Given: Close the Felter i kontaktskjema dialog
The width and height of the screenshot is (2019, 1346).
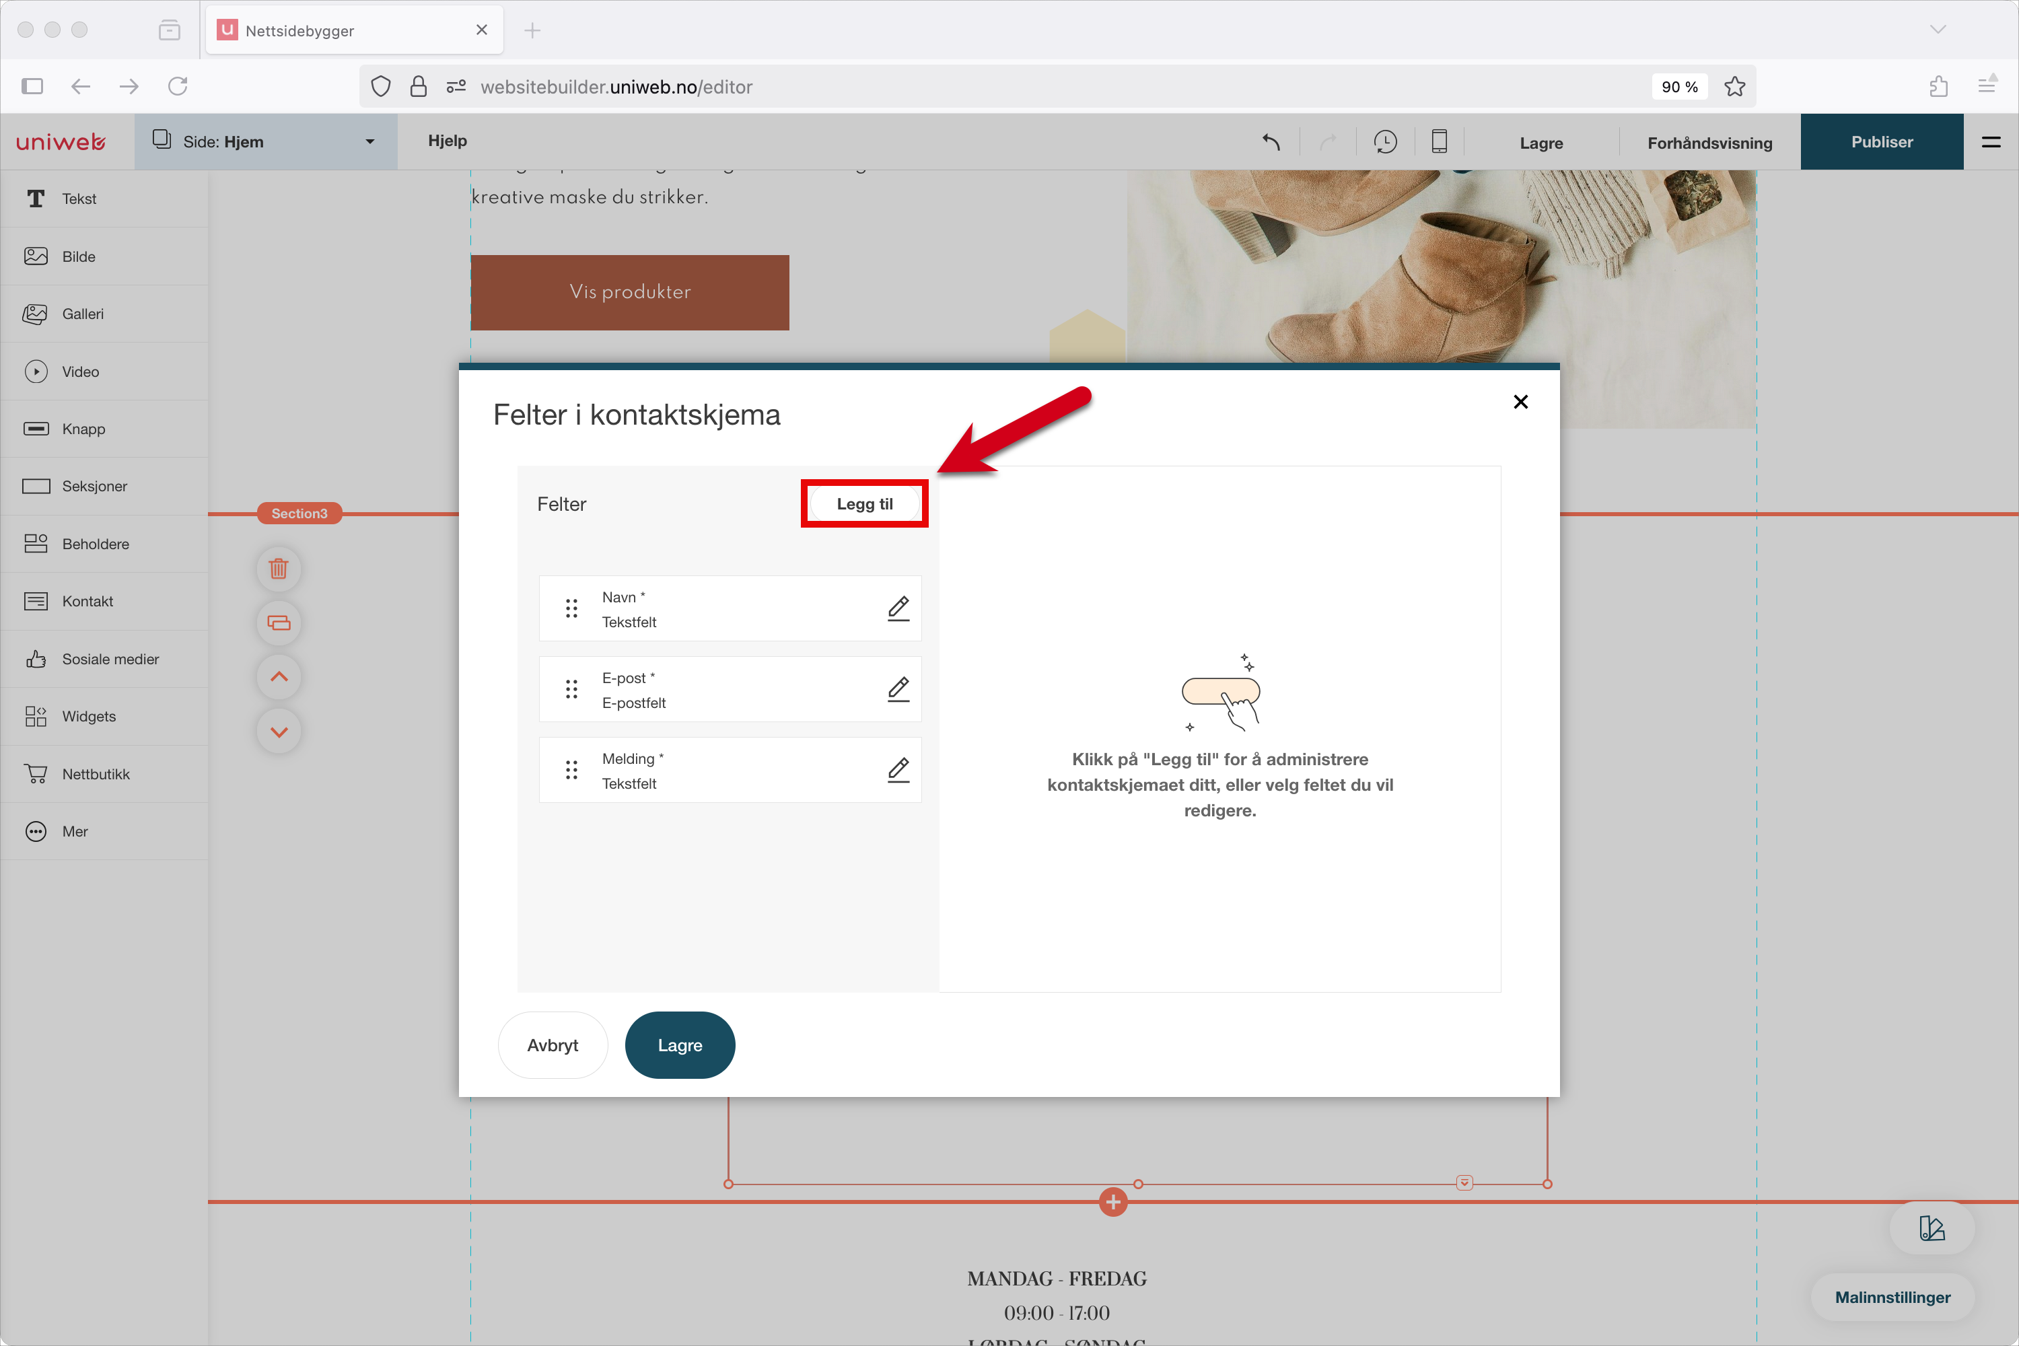Looking at the screenshot, I should [1520, 402].
